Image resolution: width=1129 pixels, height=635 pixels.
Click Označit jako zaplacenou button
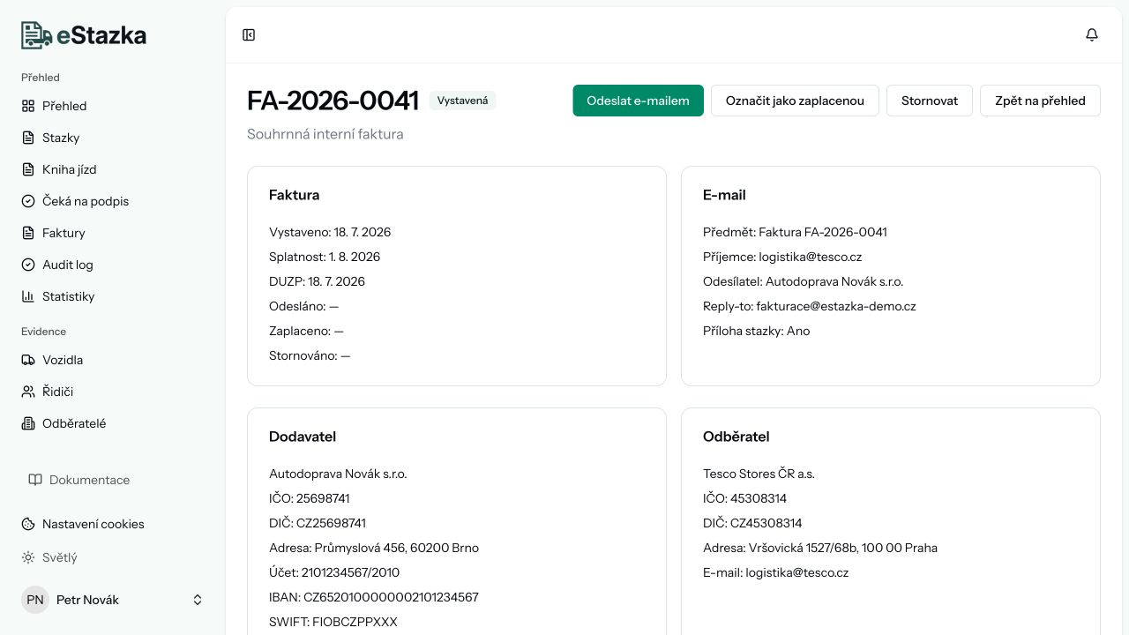pyautogui.click(x=795, y=101)
